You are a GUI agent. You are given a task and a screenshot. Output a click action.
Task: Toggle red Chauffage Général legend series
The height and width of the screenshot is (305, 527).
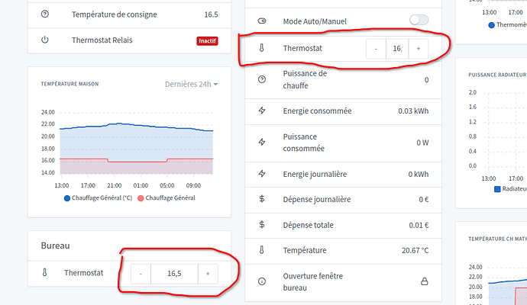pyautogui.click(x=167, y=198)
